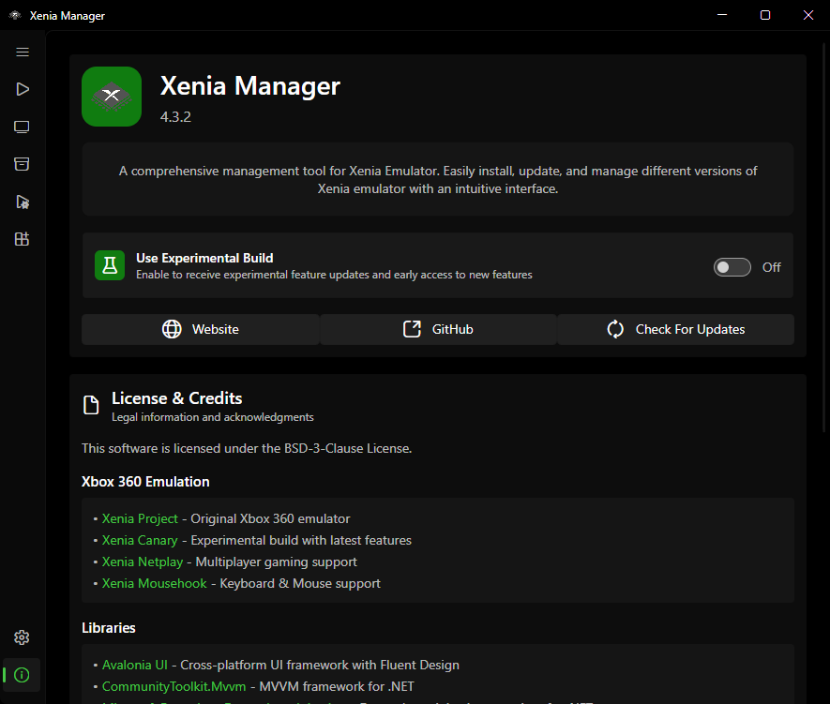Click the green flask experimental icon
The width and height of the screenshot is (830, 704).
click(110, 265)
